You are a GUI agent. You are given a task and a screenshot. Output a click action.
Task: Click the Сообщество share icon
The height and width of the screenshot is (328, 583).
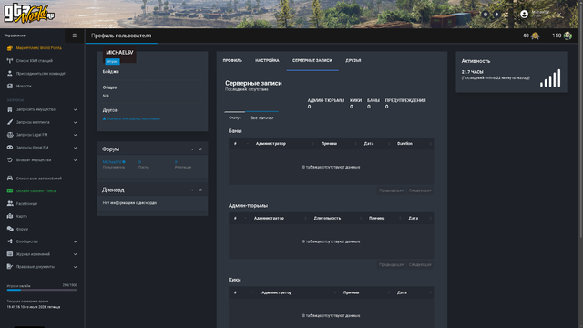[10, 241]
